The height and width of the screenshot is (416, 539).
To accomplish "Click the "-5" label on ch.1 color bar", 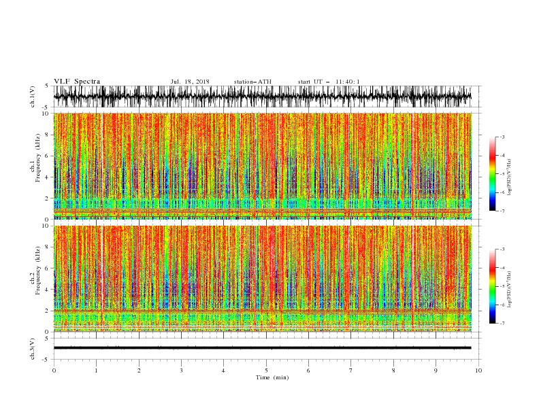I will 502,174.
